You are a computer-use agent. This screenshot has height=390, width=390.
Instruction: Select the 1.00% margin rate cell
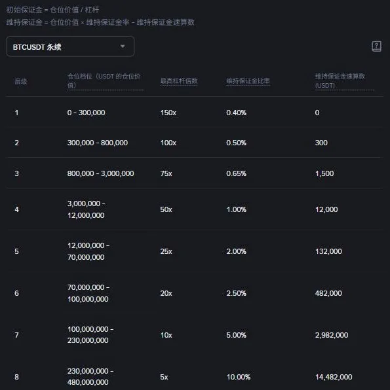[236, 209]
